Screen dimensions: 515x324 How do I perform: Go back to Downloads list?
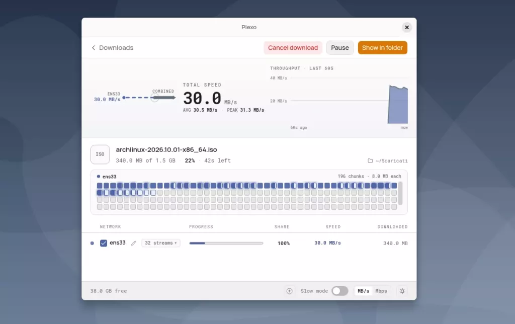112,48
